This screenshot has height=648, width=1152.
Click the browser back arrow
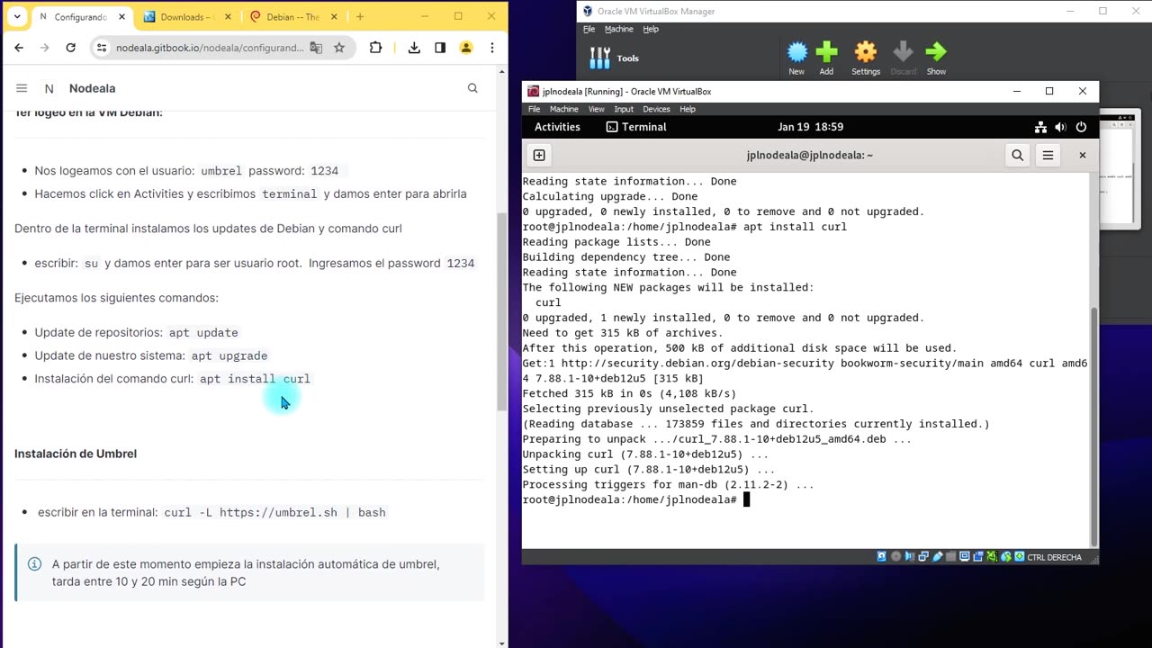19,48
